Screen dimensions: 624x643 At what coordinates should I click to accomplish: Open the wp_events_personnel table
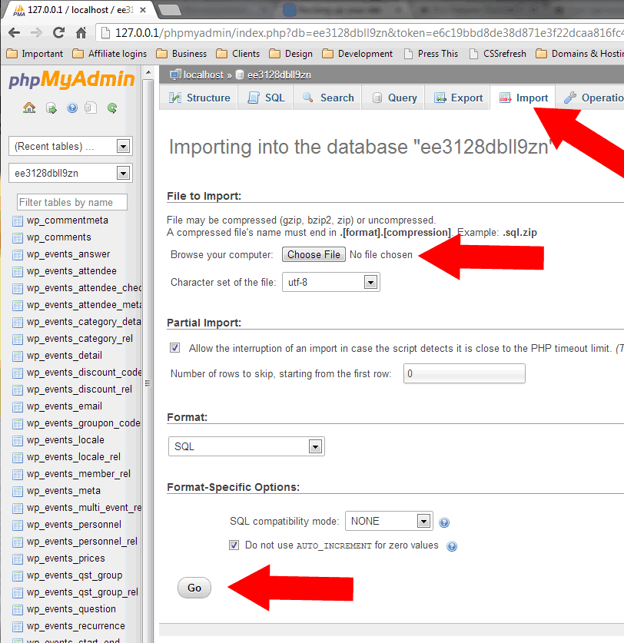click(x=75, y=525)
